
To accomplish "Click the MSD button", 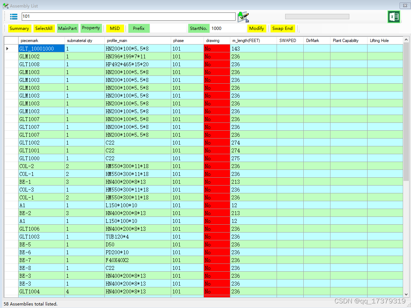I will (115, 28).
